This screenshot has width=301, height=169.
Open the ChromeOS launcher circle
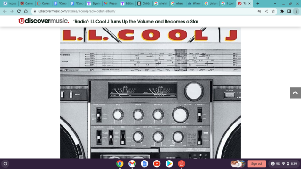tap(5, 164)
